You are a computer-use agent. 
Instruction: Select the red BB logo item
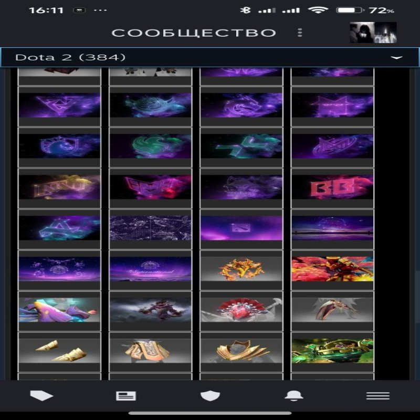tap(332, 187)
